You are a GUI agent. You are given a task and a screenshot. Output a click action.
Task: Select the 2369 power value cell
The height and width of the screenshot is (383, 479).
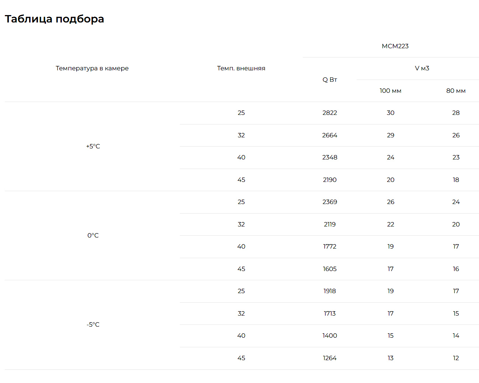pos(330,202)
